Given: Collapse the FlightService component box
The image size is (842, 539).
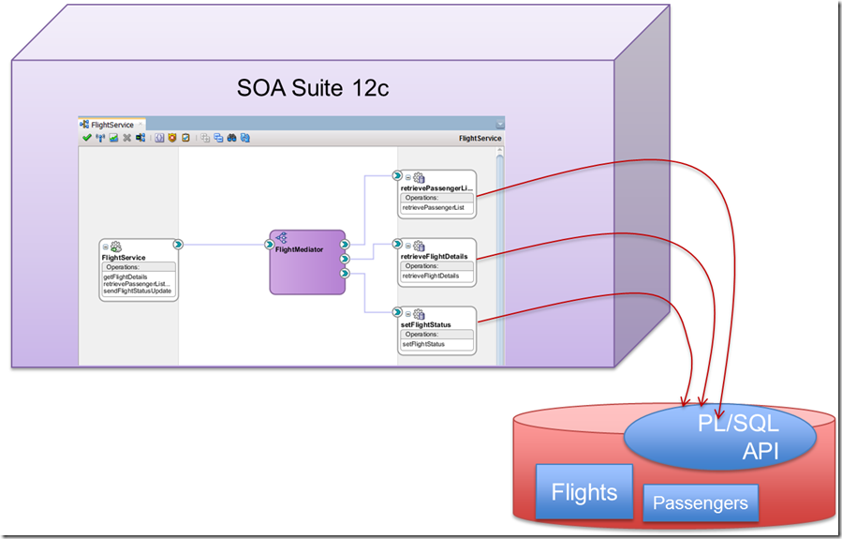Looking at the screenshot, I should coord(107,247).
